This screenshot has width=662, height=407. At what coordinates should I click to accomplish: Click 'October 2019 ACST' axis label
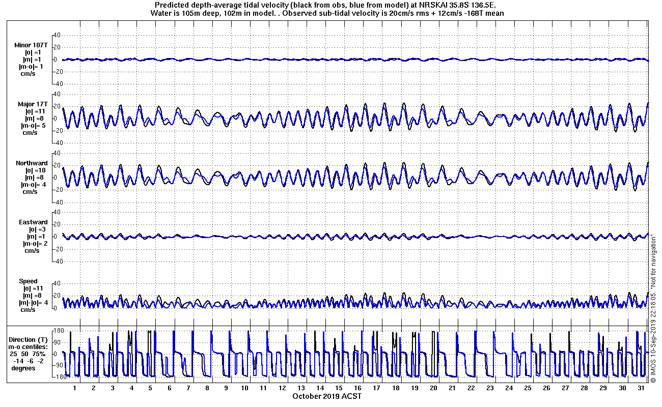point(327,396)
